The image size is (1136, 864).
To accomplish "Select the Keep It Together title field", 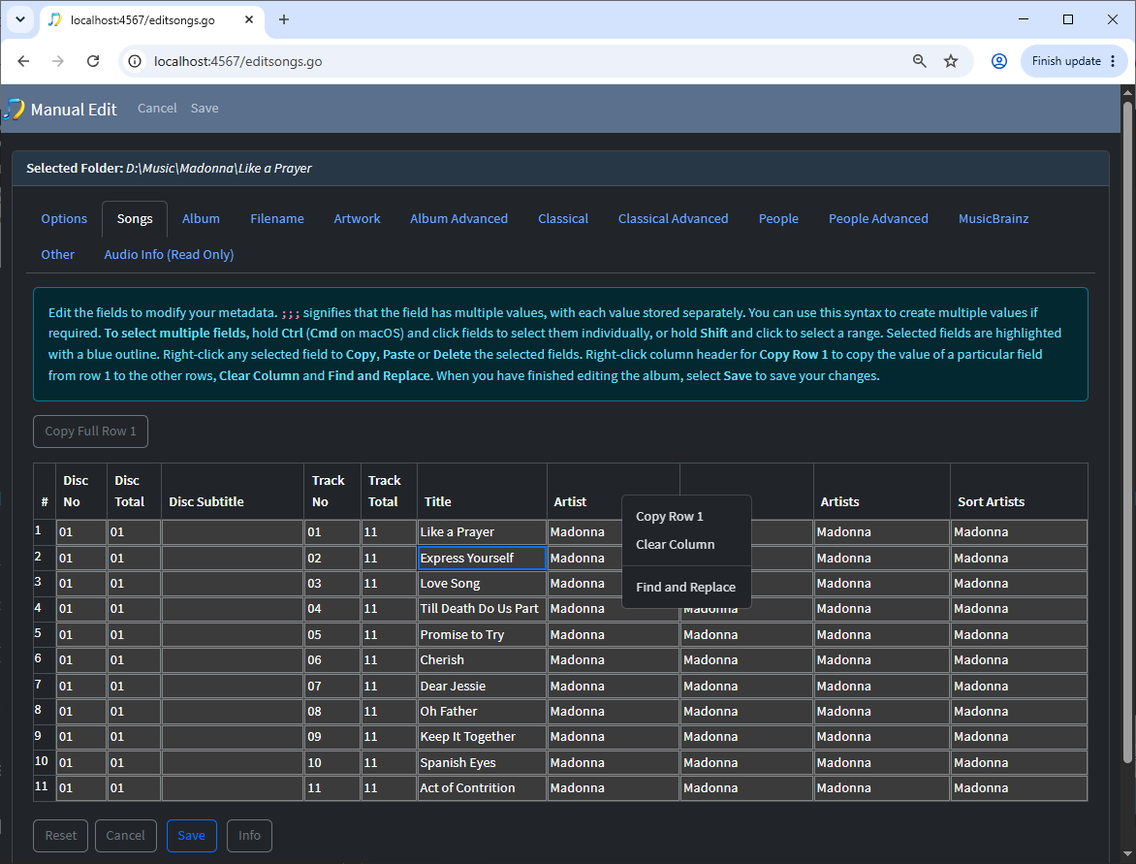I will [482, 737].
